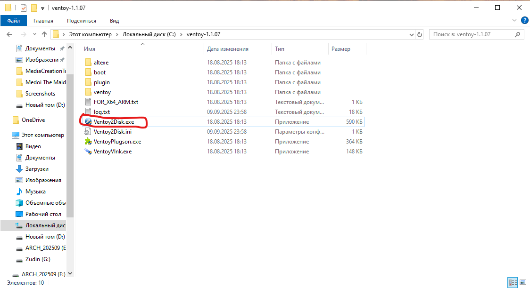Click the blue help question mark icon
The height and width of the screenshot is (288, 530).
[524, 21]
